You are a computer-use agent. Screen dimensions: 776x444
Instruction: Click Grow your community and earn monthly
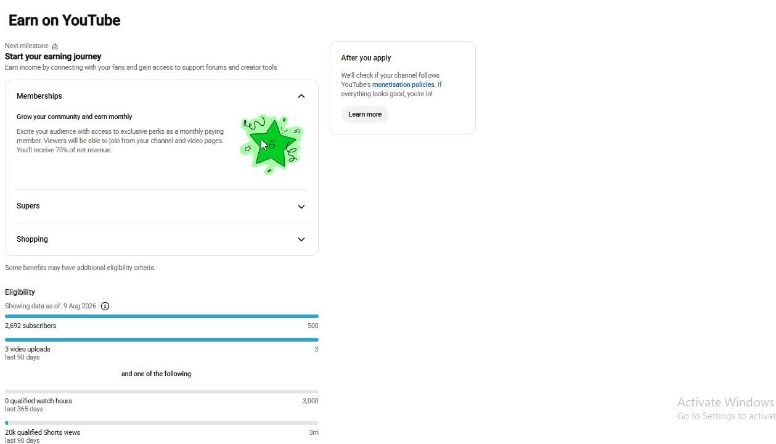coord(75,117)
